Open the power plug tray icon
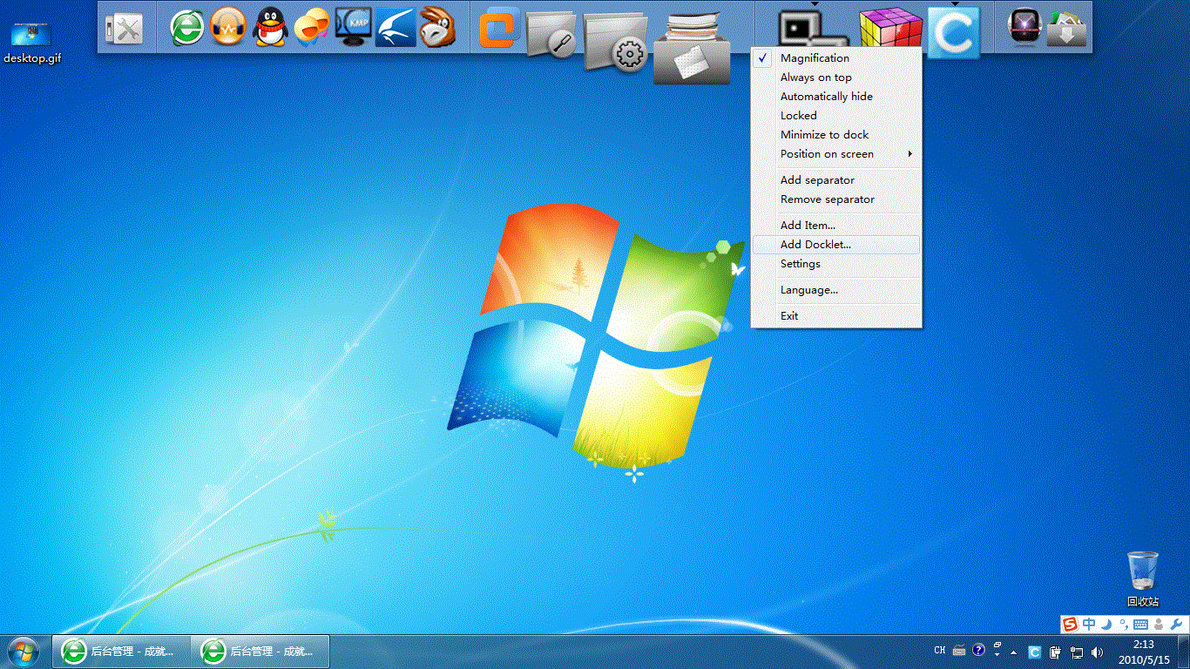 pos(1056,652)
